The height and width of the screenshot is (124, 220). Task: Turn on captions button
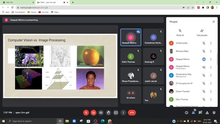[101, 113]
